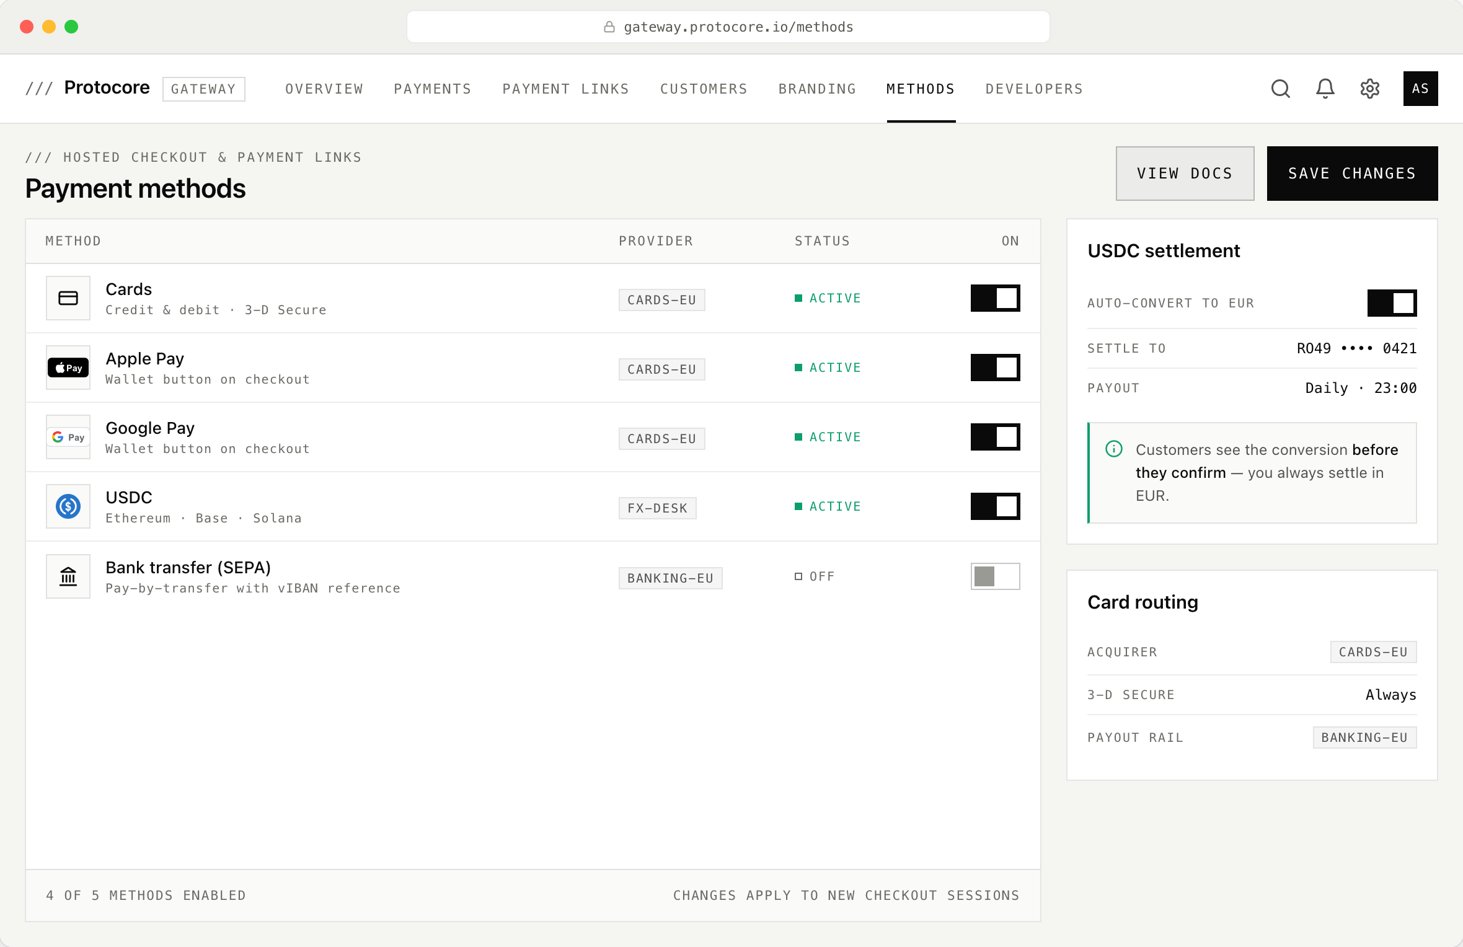The height and width of the screenshot is (947, 1463).
Task: Open notifications bell
Action: pos(1325,89)
